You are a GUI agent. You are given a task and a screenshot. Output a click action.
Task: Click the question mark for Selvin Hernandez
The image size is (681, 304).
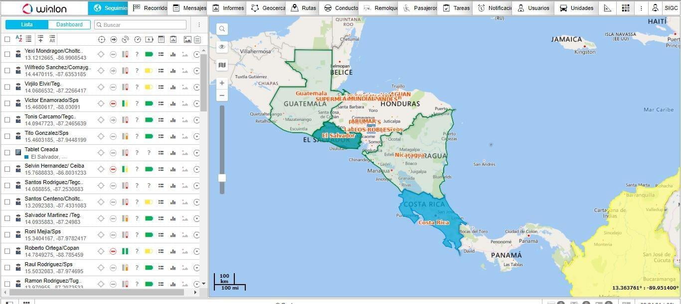click(x=137, y=169)
